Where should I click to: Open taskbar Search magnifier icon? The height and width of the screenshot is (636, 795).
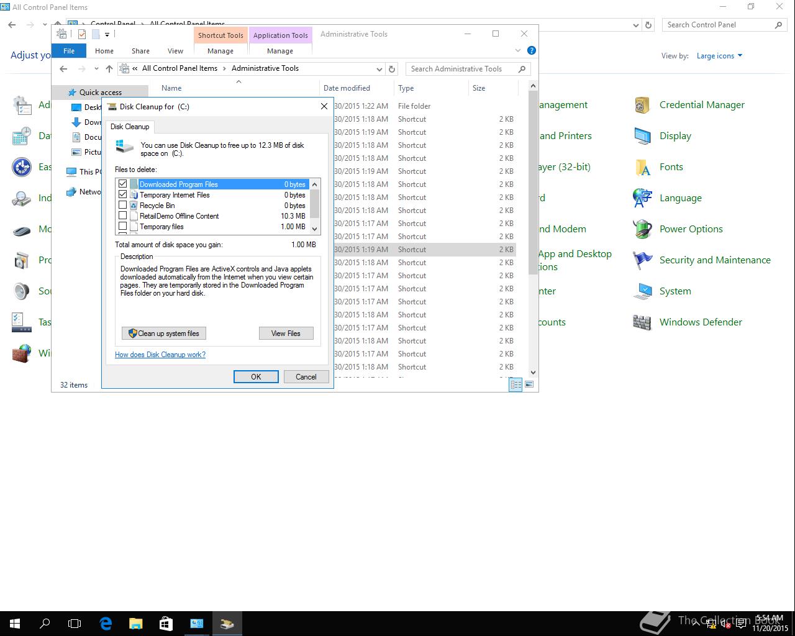click(45, 623)
